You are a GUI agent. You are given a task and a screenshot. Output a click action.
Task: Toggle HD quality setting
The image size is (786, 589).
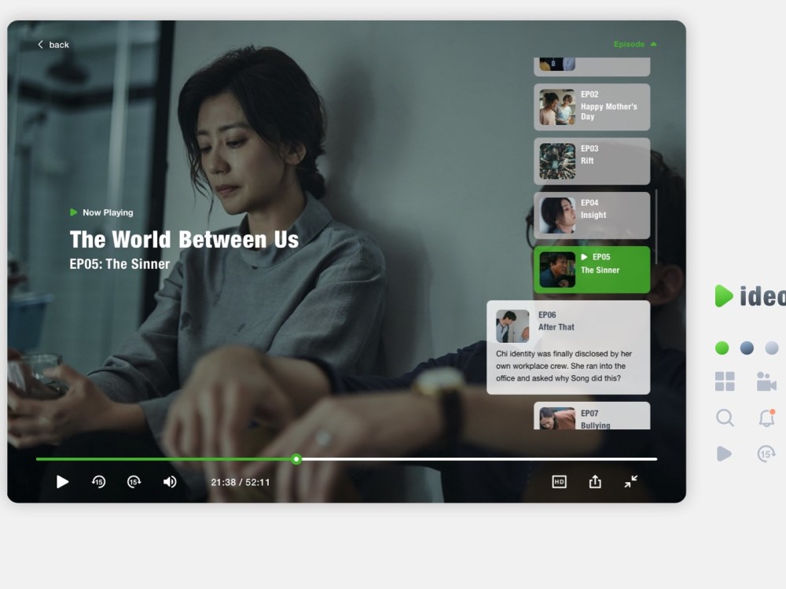coord(559,481)
